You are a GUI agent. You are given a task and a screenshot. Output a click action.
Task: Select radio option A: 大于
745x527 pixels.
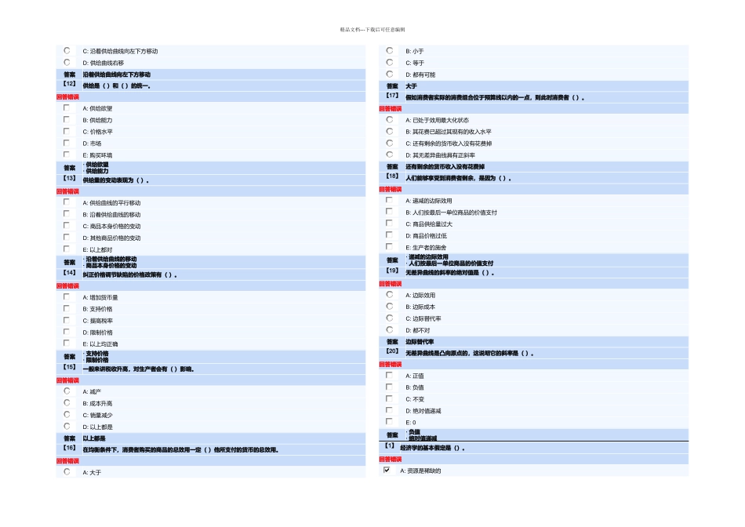coord(67,472)
